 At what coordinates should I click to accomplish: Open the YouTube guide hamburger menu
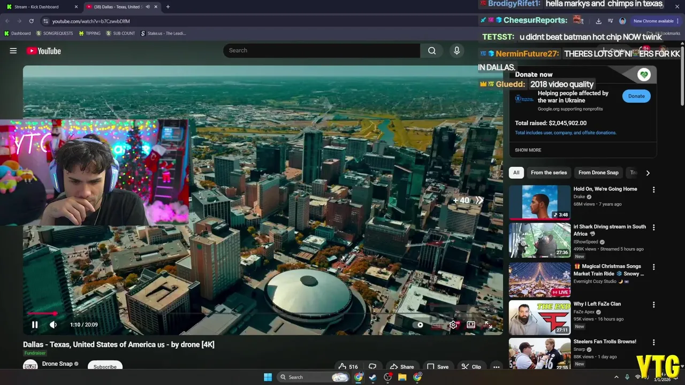pos(13,51)
